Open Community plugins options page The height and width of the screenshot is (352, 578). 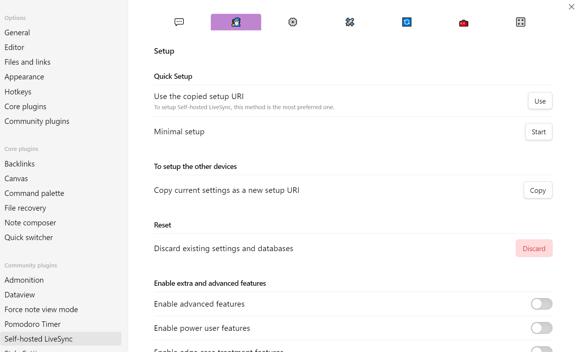37,121
